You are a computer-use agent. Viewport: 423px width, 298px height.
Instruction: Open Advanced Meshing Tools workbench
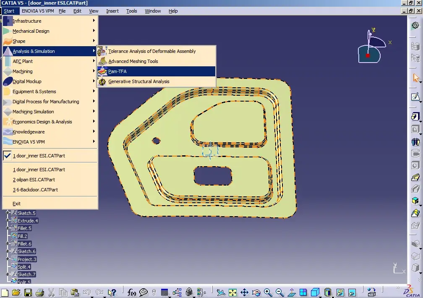[x=157, y=61]
